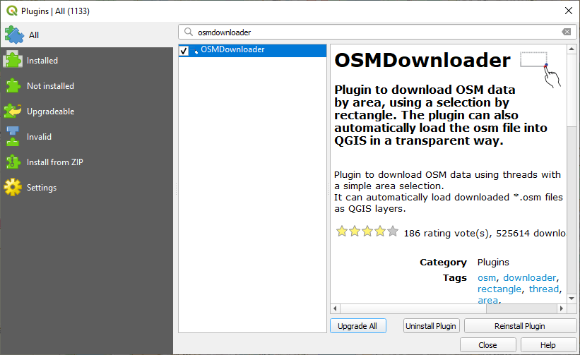Click the Upgradeable plugins arrow icon
This screenshot has height=355, width=580.
pyautogui.click(x=13, y=111)
